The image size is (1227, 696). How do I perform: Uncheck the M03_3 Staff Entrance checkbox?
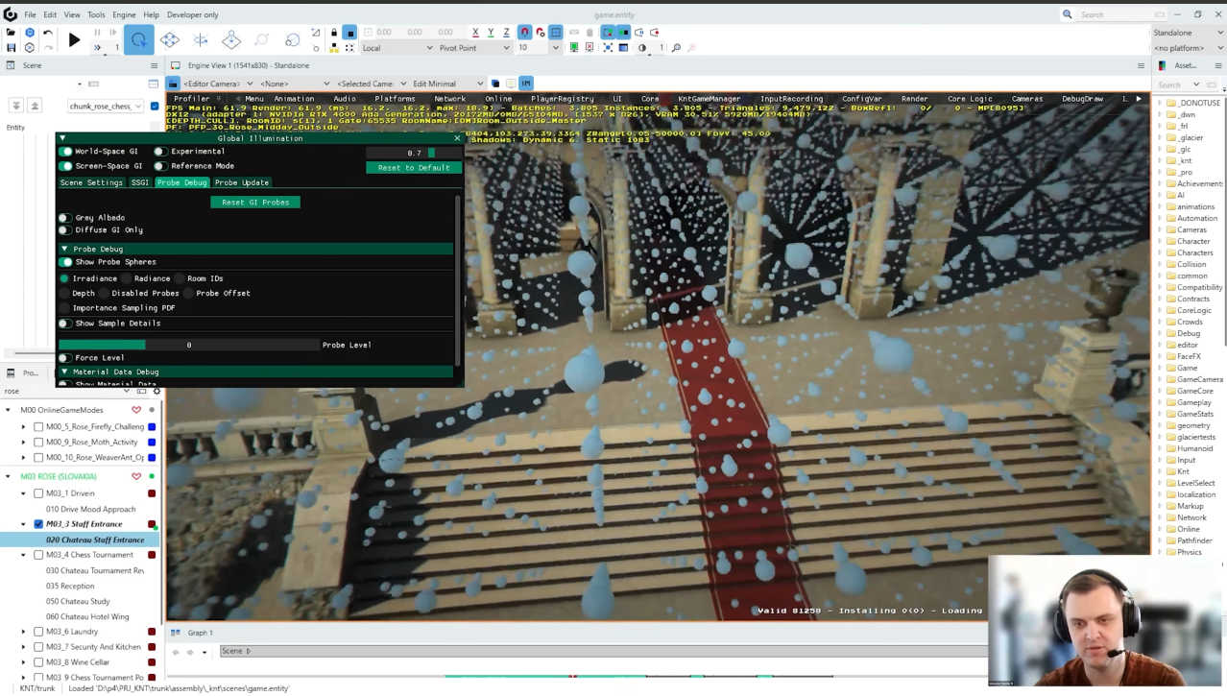point(38,524)
